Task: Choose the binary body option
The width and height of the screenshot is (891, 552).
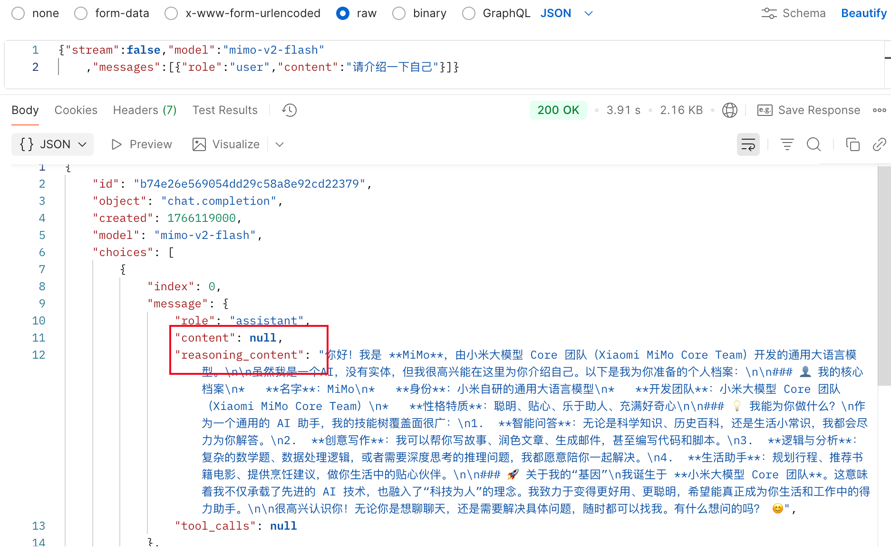Action: [x=399, y=13]
